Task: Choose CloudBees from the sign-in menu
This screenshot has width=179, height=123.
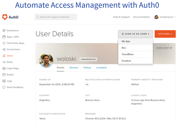Action: [136, 54]
